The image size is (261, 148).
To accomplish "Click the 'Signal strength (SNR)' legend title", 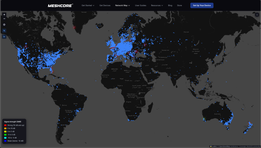I will (x=13, y=122).
